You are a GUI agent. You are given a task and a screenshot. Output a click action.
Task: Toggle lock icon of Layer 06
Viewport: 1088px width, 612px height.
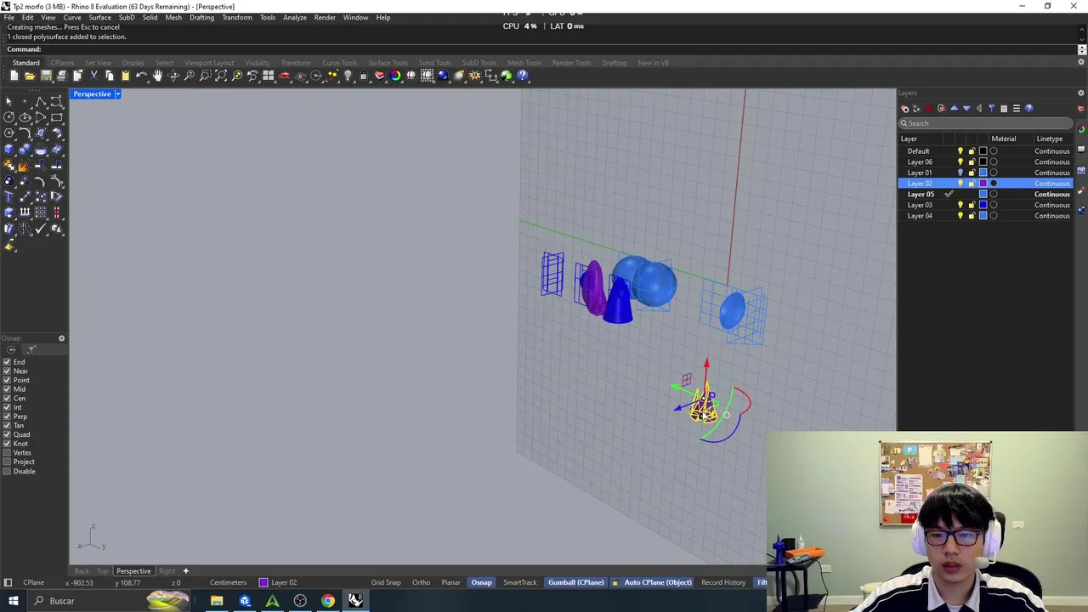click(x=972, y=161)
